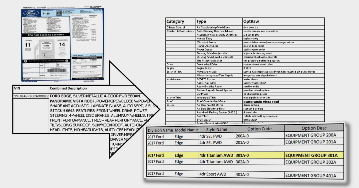Select the Roof-Generic-Sun/Moon type cell
The image size is (359, 188).
point(219,101)
